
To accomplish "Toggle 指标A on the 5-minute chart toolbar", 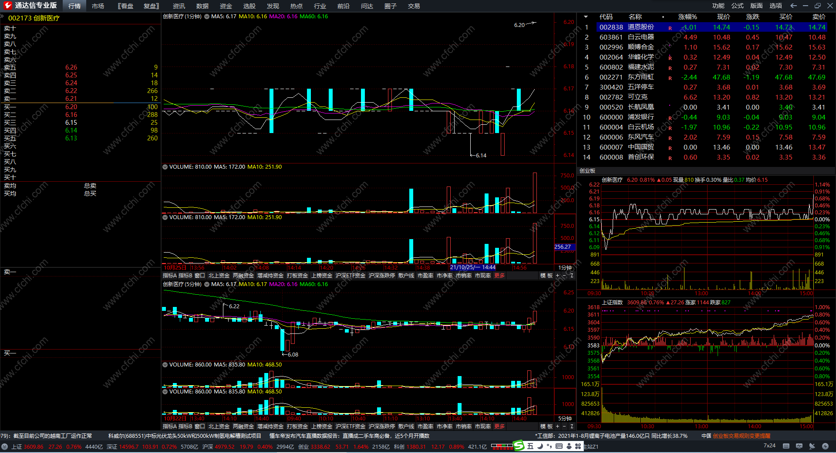I will coord(170,426).
